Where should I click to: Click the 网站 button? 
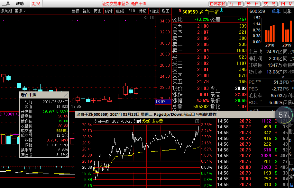286,4
